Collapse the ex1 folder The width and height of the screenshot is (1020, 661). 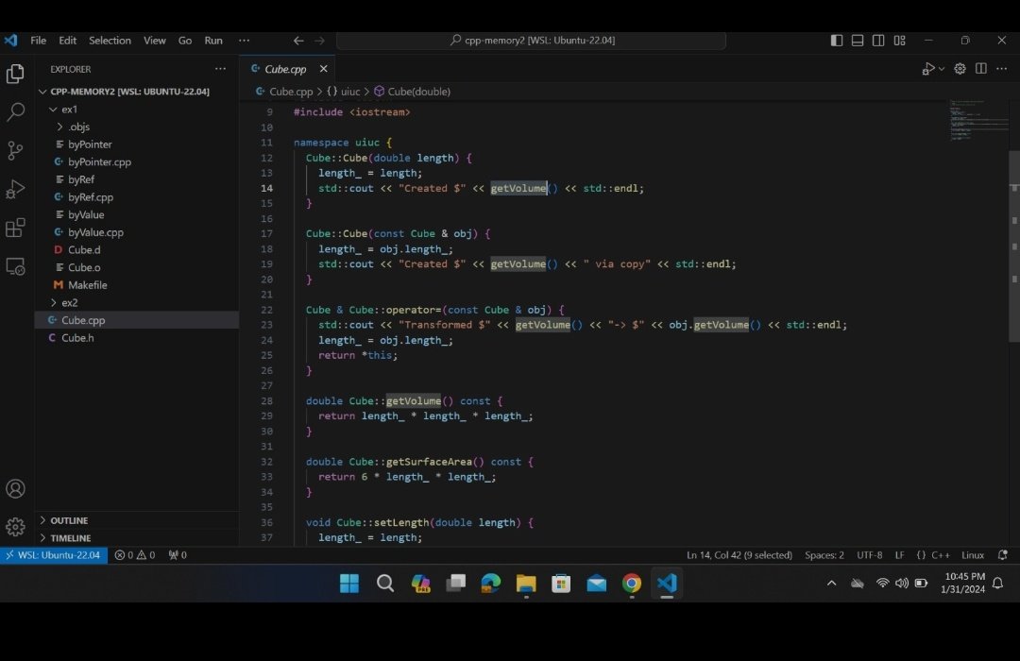click(x=137, y=109)
